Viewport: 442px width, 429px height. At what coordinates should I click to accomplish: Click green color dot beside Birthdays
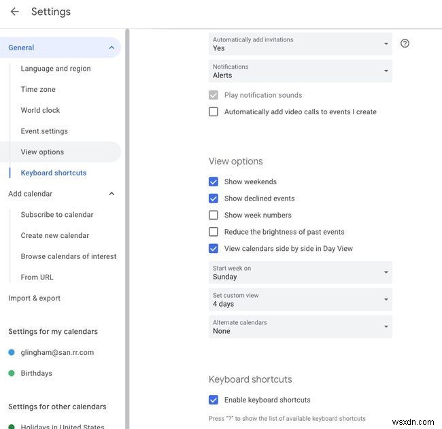coord(12,373)
